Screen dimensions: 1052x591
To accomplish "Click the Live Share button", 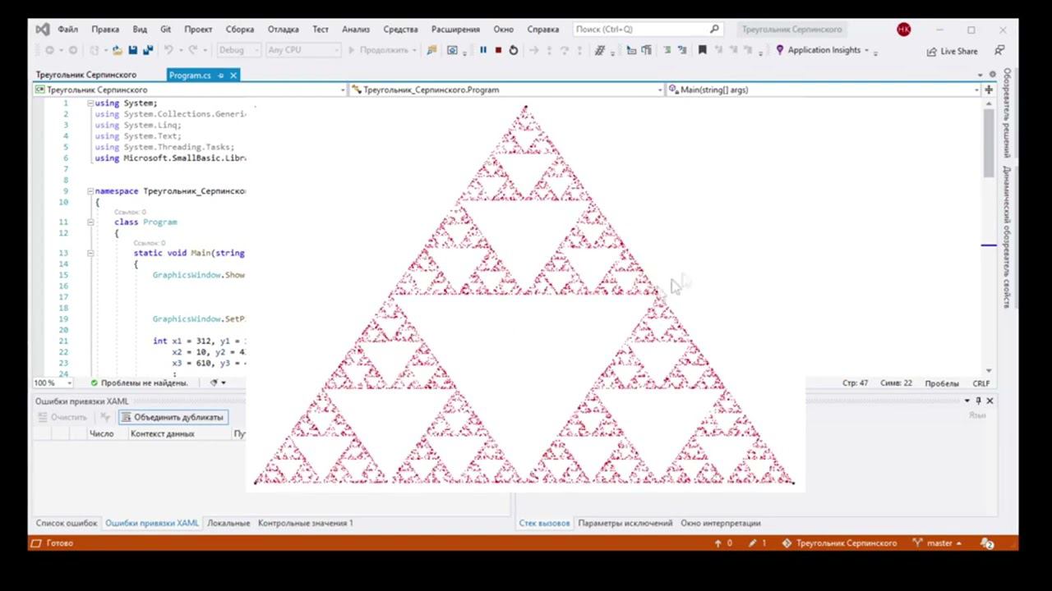I will 952,51.
